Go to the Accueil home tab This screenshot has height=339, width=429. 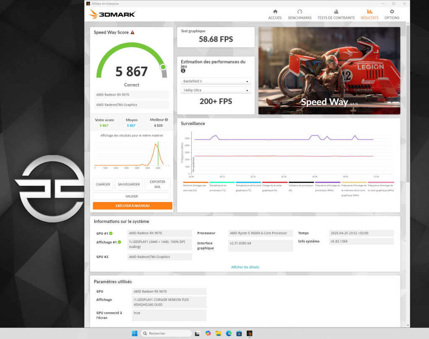click(275, 15)
